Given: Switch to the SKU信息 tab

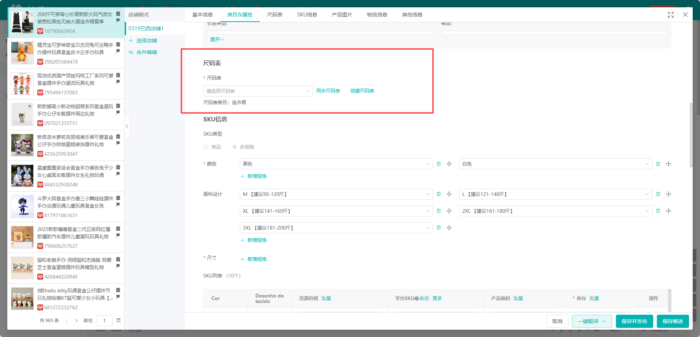Looking at the screenshot, I should (x=307, y=15).
